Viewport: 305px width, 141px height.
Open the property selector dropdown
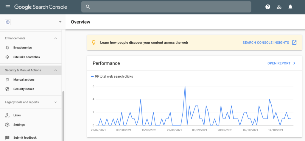click(x=60, y=22)
